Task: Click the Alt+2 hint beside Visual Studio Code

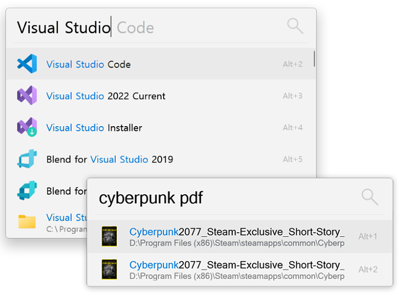Action: 293,64
